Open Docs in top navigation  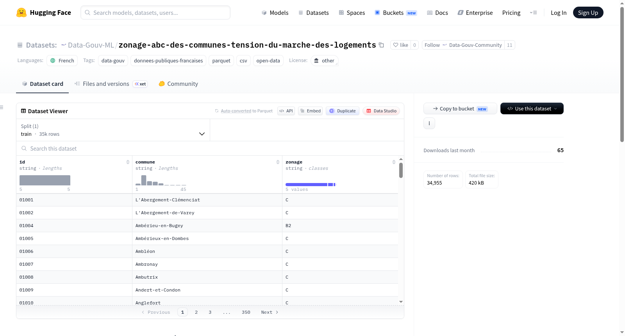coord(437,12)
